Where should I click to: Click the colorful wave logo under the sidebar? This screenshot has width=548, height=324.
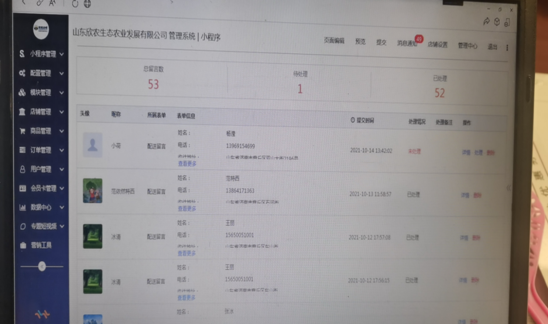42,314
